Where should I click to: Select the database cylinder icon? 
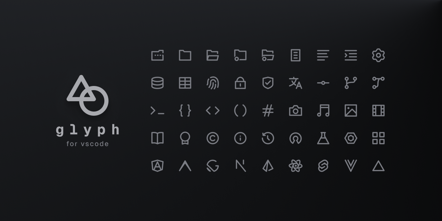pos(157,83)
